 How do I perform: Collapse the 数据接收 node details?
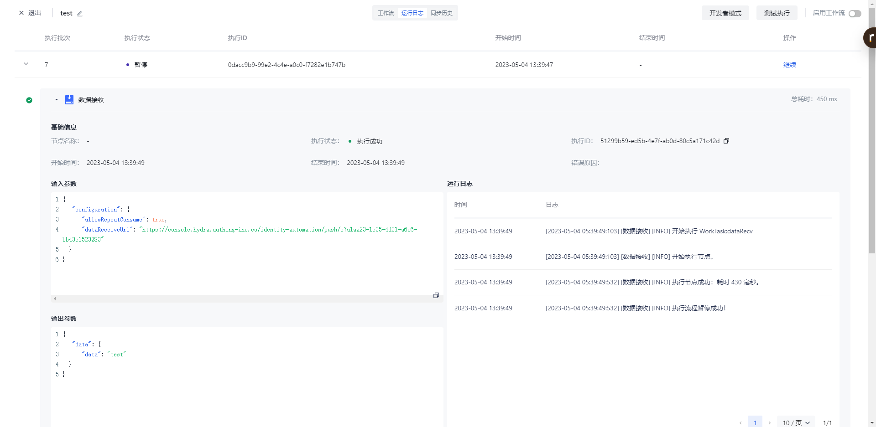click(57, 100)
